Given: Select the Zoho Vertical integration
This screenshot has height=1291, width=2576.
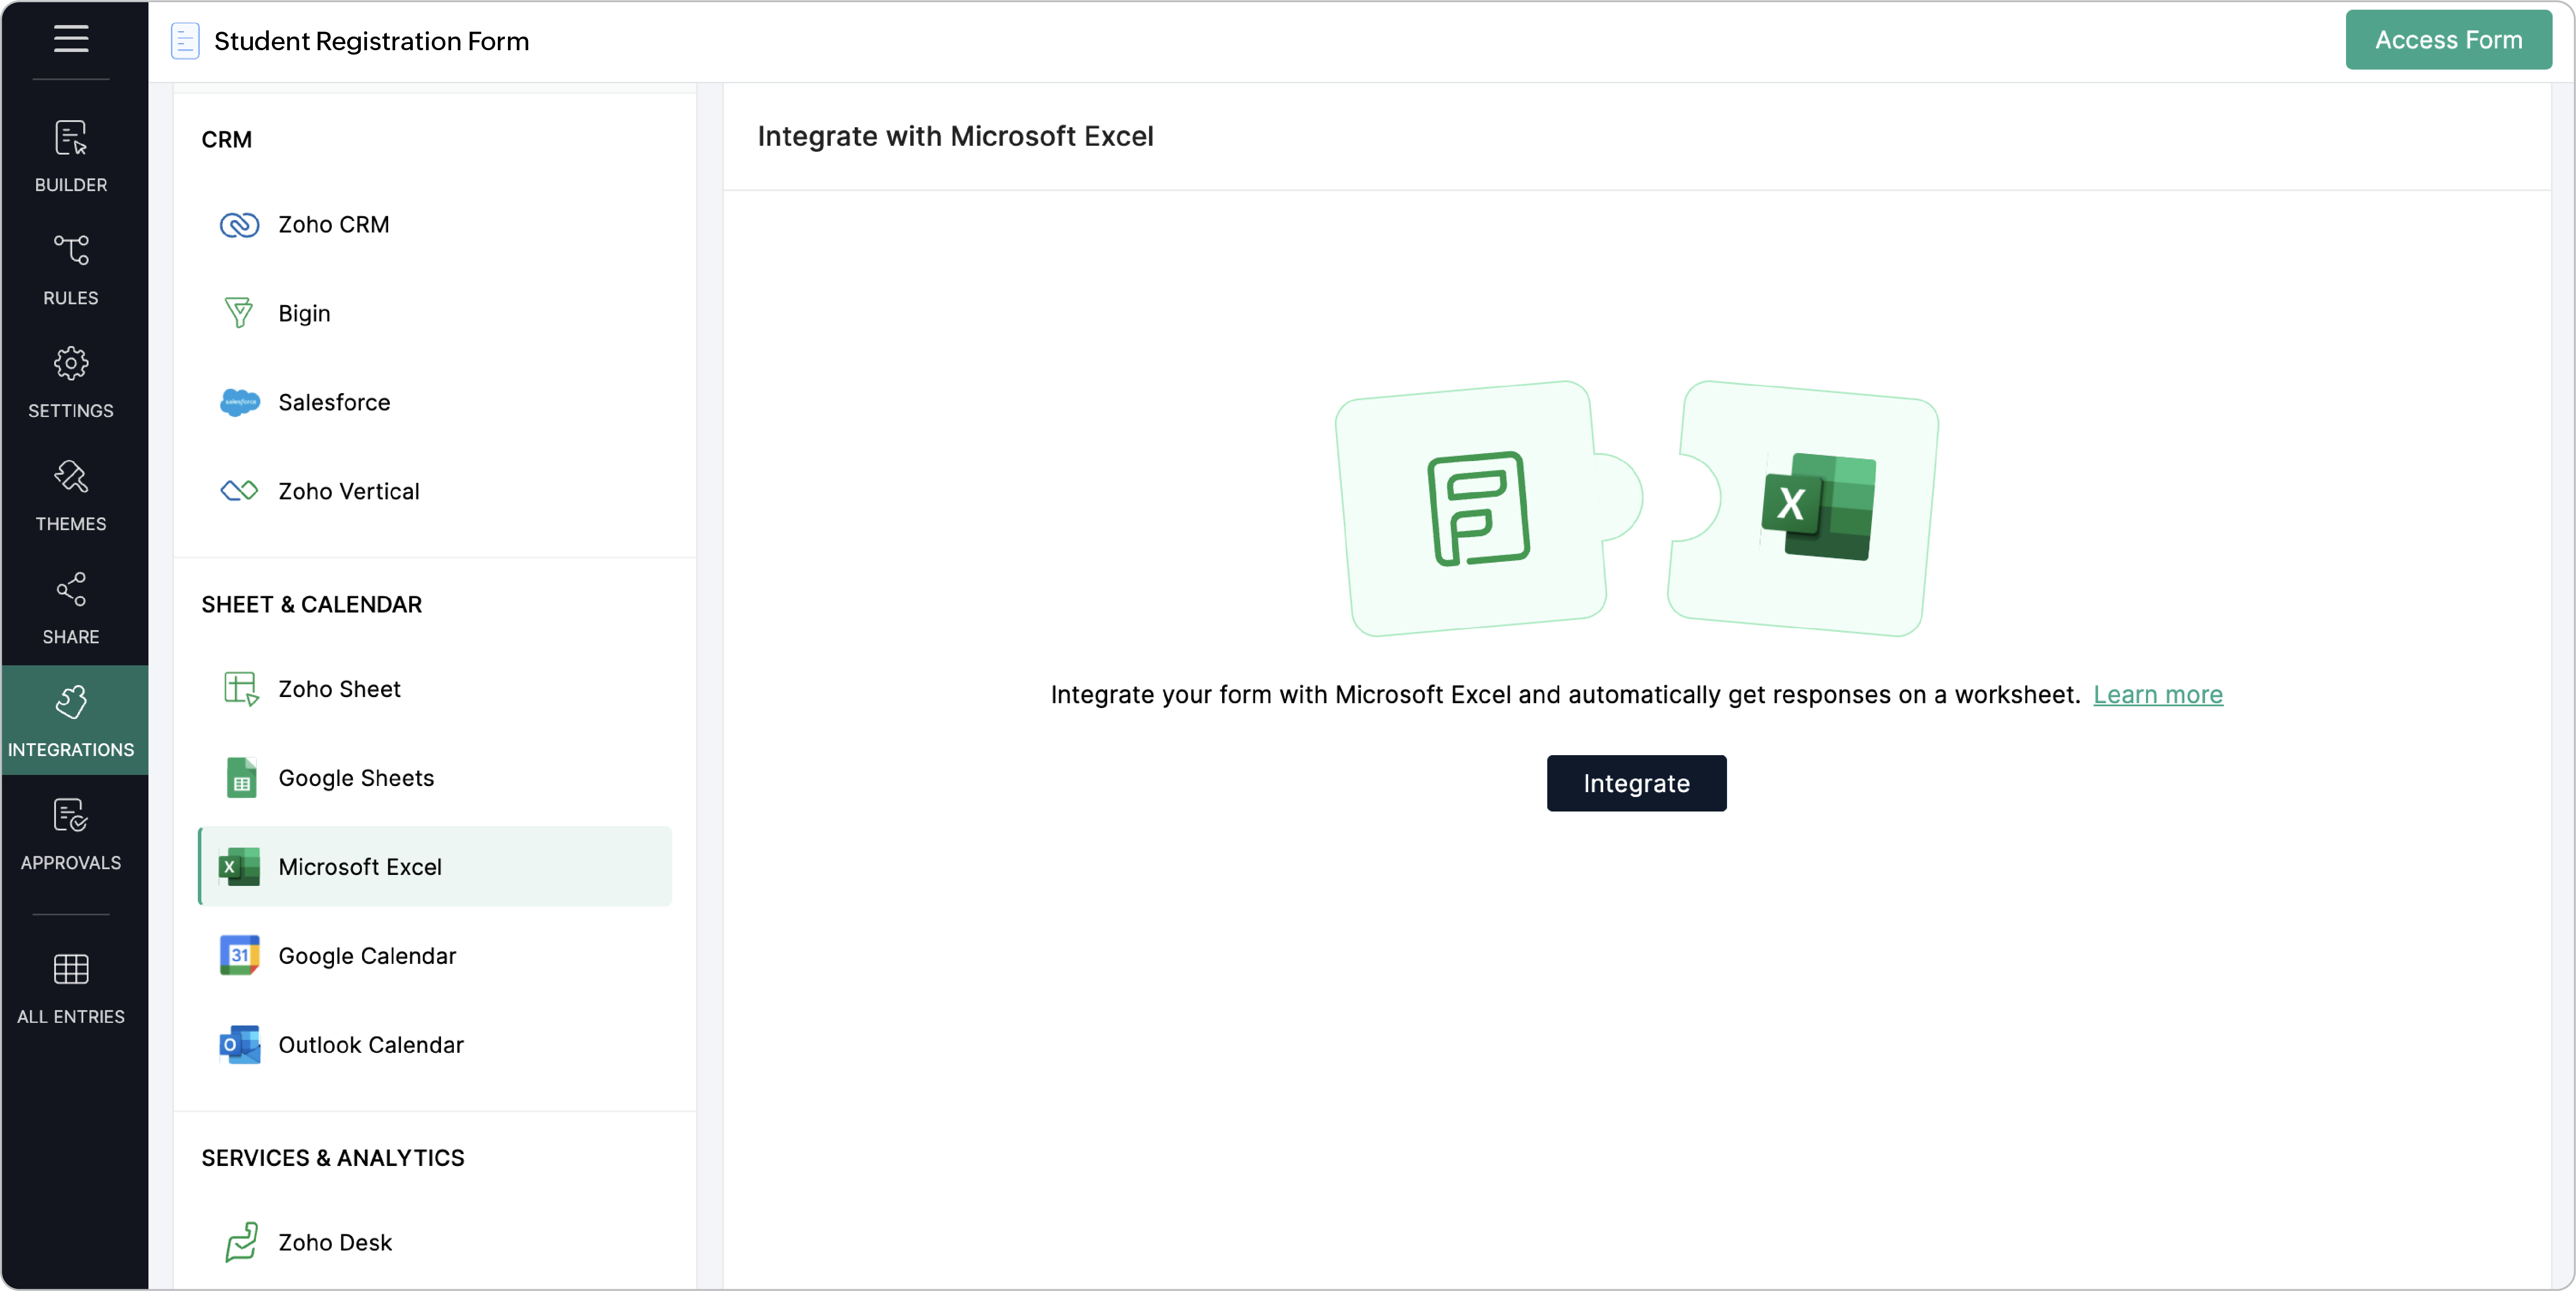Looking at the screenshot, I should pyautogui.click(x=348, y=490).
